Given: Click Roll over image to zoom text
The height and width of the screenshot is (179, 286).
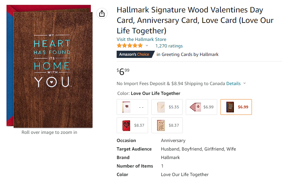Looking at the screenshot, I should tap(49, 132).
